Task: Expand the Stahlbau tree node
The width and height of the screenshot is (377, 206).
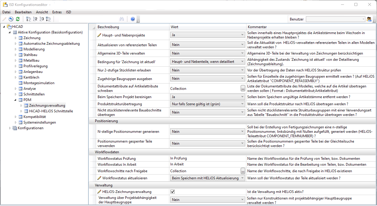Action: (16, 55)
